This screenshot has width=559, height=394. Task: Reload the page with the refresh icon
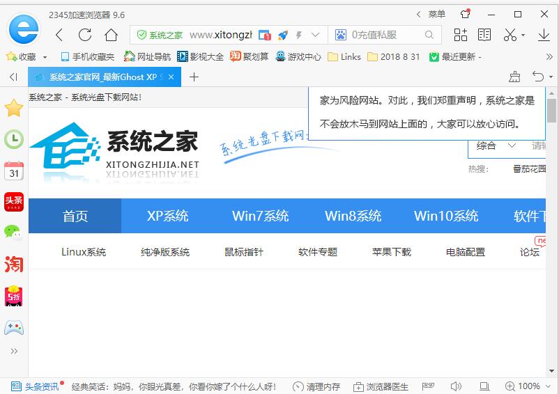point(85,35)
